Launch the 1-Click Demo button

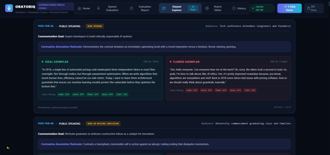(x=289, y=9)
